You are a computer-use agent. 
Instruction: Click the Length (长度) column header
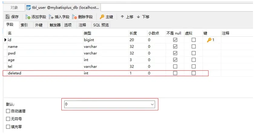coord(138,33)
